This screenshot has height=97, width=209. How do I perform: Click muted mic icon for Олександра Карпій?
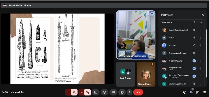pyautogui.click(x=194, y=84)
